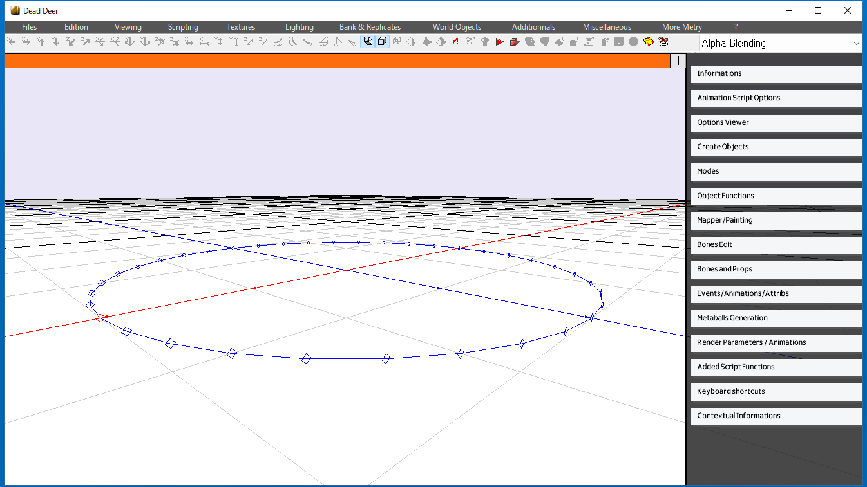Click the X-axis right arrow move icon
Viewport: 867px width, 487px height.
pyautogui.click(x=26, y=42)
